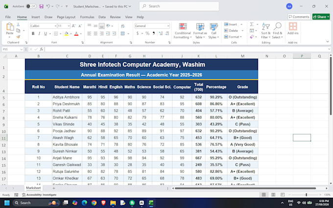The height and width of the screenshot is (208, 333).
Task: Collapse the ribbon using the chevron
Action: click(x=328, y=42)
